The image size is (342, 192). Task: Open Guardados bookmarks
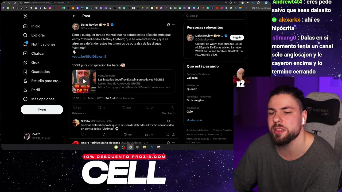[36, 71]
